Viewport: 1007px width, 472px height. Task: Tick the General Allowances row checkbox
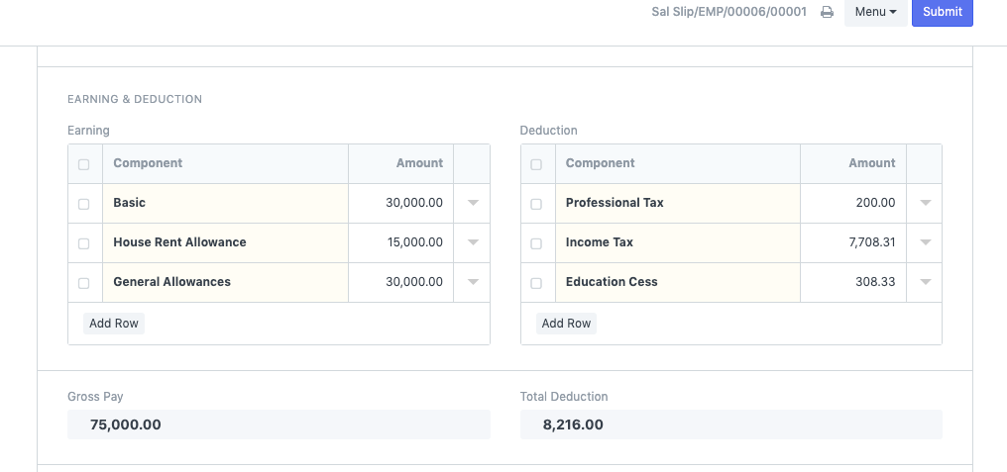[83, 283]
